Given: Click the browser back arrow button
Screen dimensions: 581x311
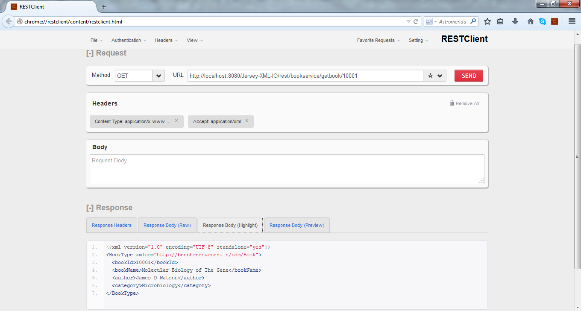Looking at the screenshot, I should (9, 21).
